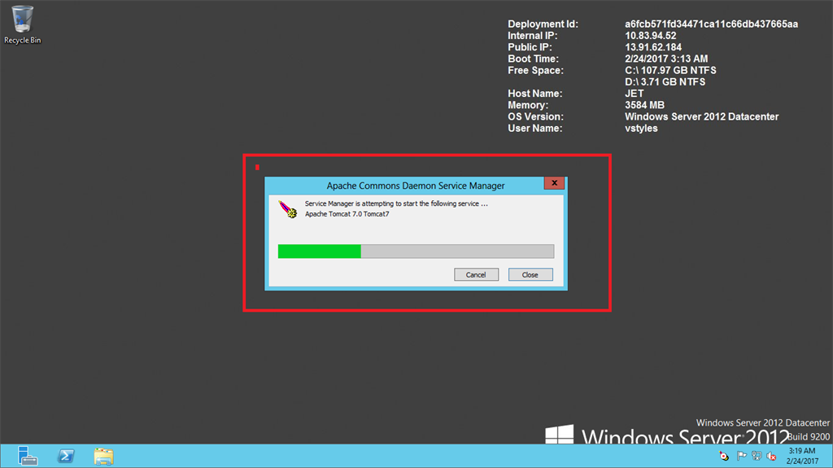Click the green service start progress bar
Image resolution: width=833 pixels, height=468 pixels.
tap(416, 251)
